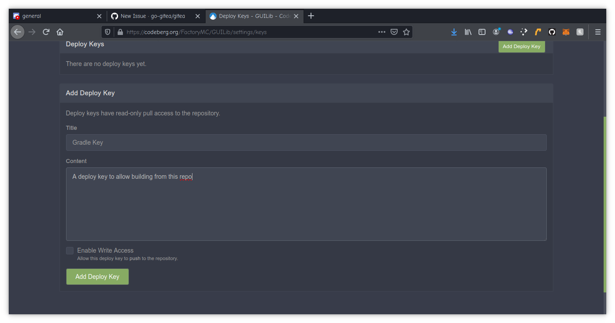Submit the Add Deploy Key form
Screen dimensions: 615x323
click(x=97, y=276)
